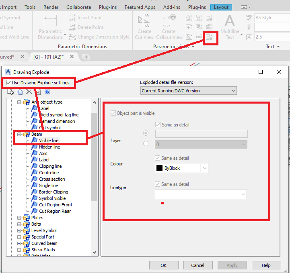This screenshot has height=273, width=290.
Task: Select Clipping line tree item
Action: coord(50,166)
